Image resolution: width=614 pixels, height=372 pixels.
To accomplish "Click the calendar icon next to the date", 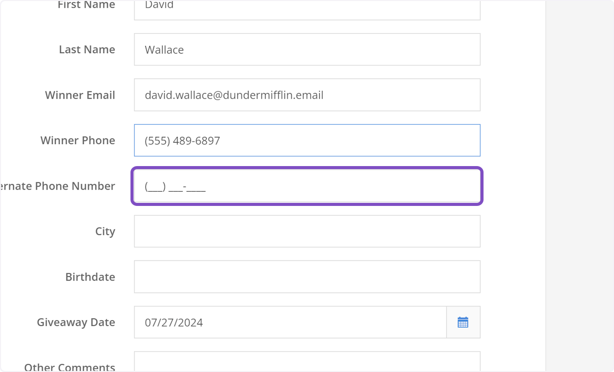I will point(463,322).
